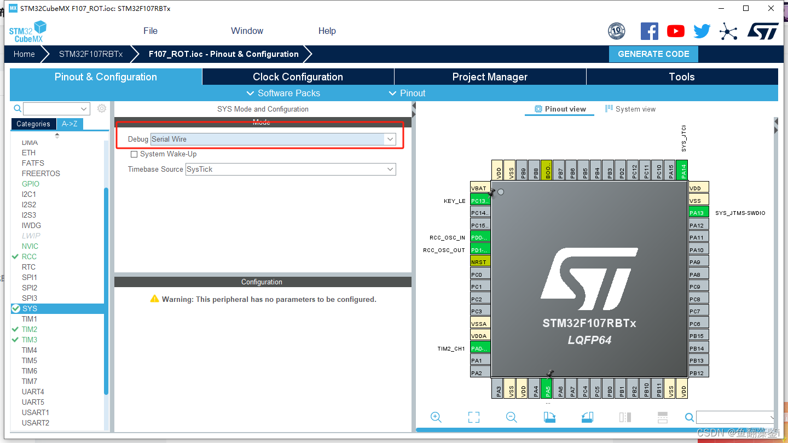
Task: Rotate the chip clockwise
Action: (549, 417)
